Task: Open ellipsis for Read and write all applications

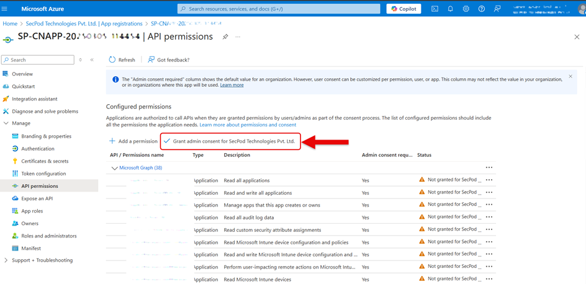Action: pos(489,192)
